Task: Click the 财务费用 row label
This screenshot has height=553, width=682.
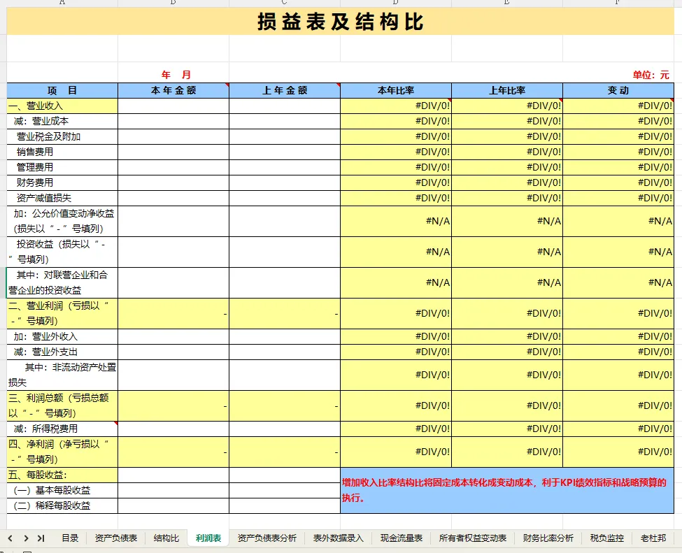Action: tap(62, 182)
